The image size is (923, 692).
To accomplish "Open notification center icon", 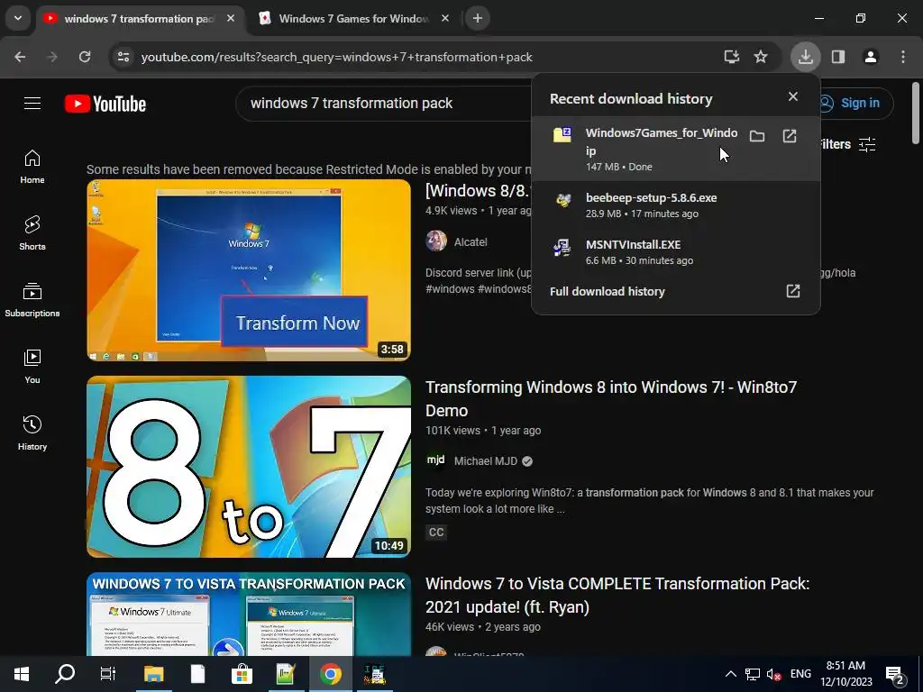I will [x=895, y=676].
